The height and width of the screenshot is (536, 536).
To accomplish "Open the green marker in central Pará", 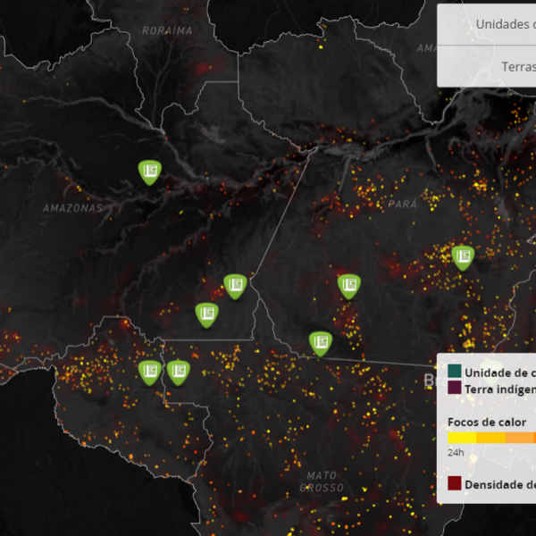I will (349, 285).
